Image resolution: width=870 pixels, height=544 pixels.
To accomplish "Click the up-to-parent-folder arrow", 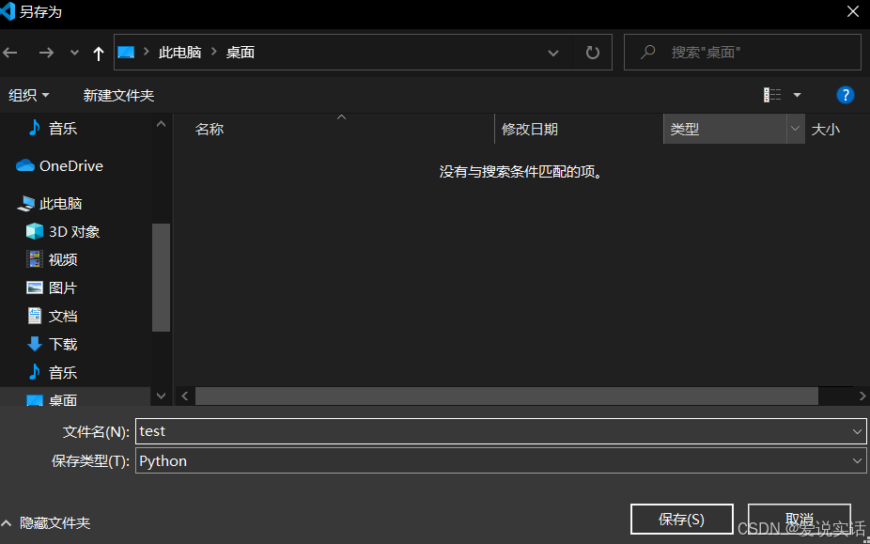I will (98, 53).
